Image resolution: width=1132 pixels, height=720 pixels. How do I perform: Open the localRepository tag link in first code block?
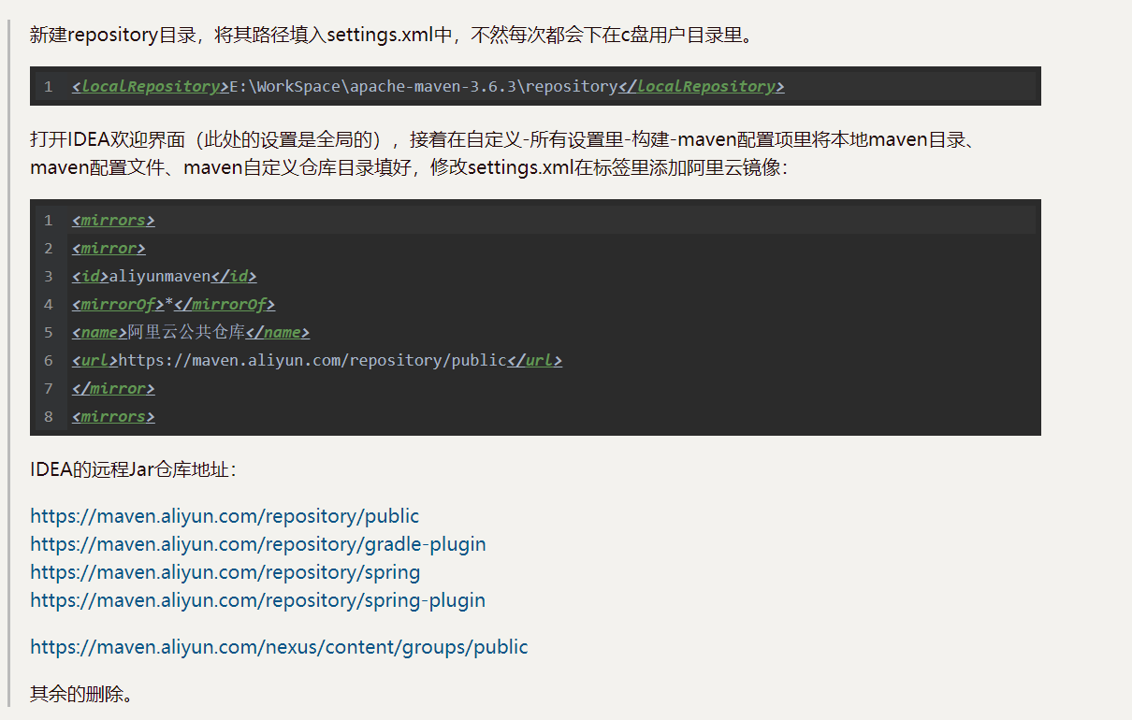click(148, 86)
